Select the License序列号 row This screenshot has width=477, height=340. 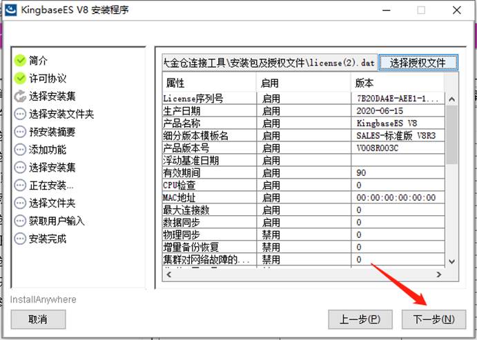pos(304,99)
